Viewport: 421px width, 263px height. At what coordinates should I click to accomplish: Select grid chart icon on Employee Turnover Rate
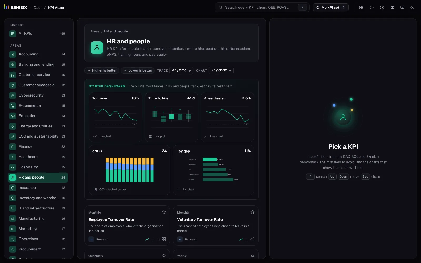pyautogui.click(x=164, y=239)
